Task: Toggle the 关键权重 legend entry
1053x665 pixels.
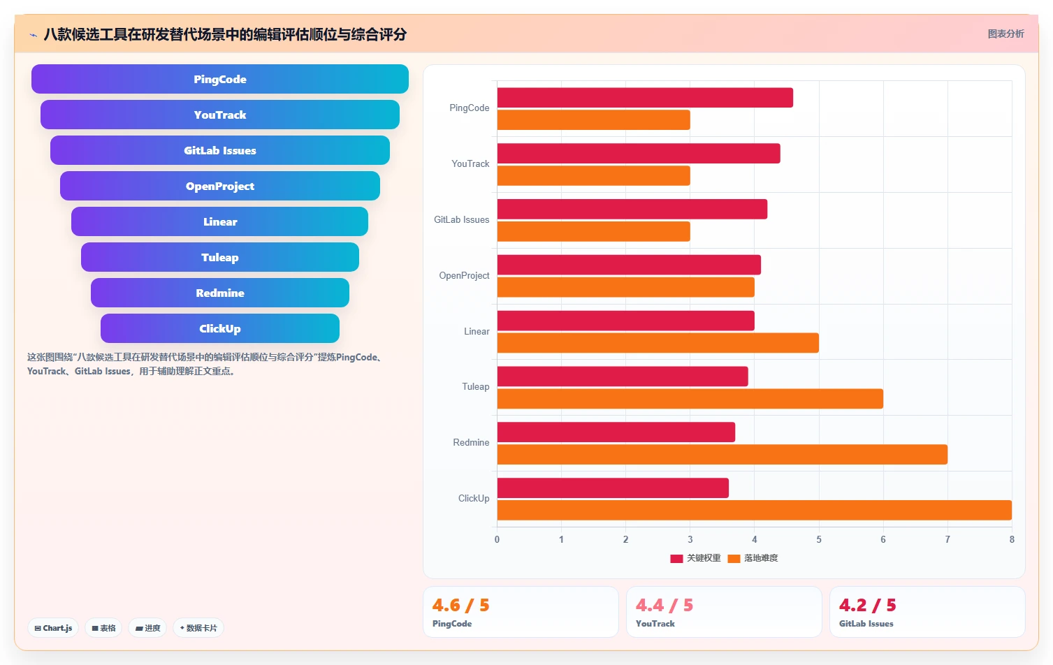Action: (695, 558)
